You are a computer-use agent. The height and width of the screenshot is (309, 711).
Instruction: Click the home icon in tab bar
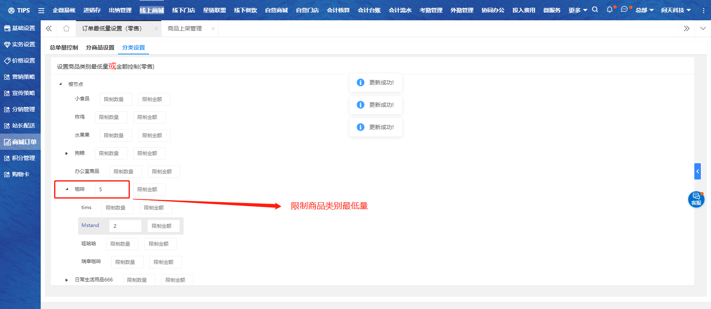[x=66, y=28]
